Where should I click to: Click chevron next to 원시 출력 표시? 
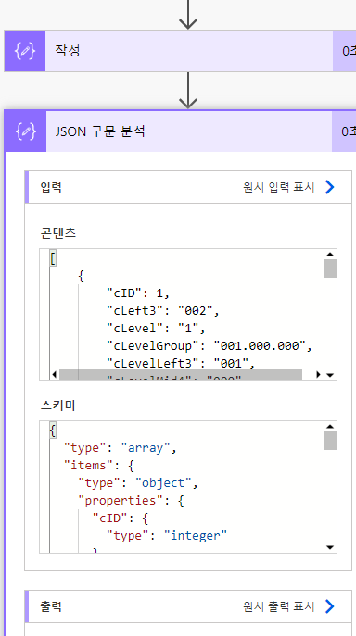click(x=330, y=606)
